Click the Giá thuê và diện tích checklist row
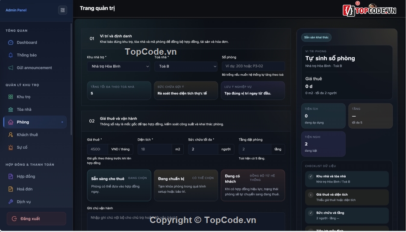This screenshot has height=232, width=406. [347, 197]
